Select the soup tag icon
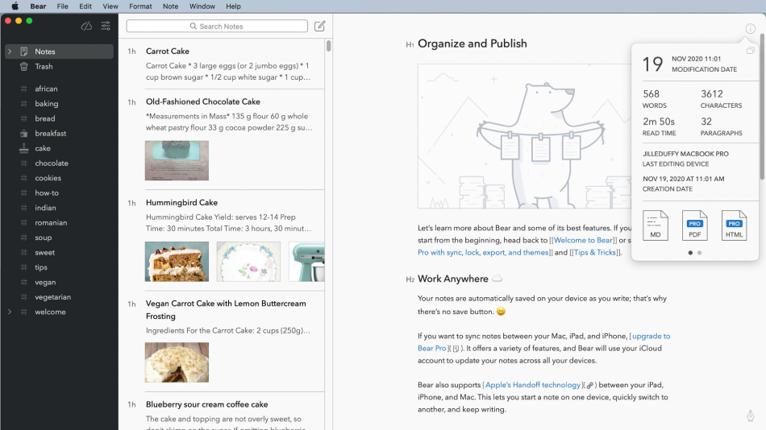766x430 pixels. (23, 238)
